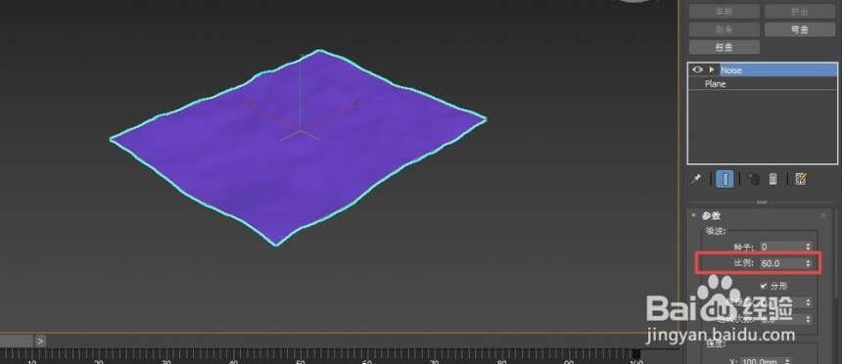Click the Make Unique icon

(753, 179)
